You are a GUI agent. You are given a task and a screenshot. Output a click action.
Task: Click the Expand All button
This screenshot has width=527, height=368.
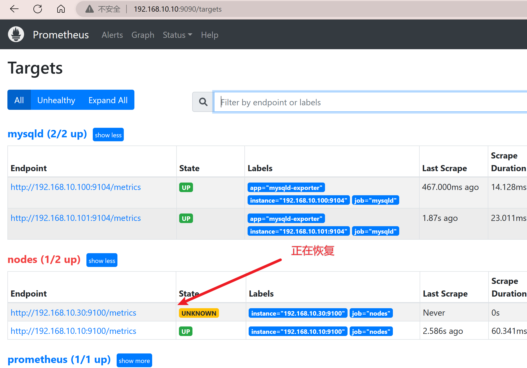[108, 100]
